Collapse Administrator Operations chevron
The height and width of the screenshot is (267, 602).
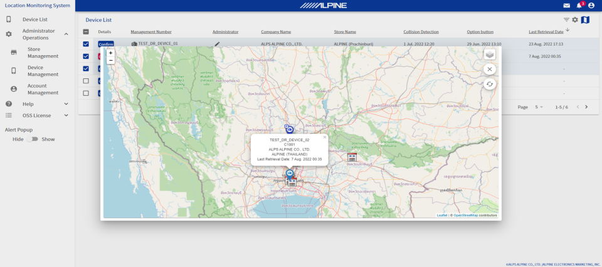pyautogui.click(x=66, y=34)
